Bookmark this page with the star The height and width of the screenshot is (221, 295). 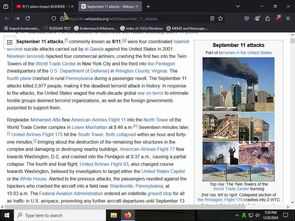[220, 18]
